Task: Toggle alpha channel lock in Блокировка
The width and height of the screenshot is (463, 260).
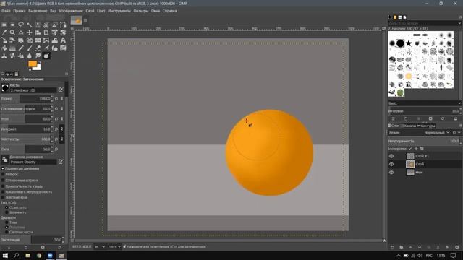Action: [422, 149]
